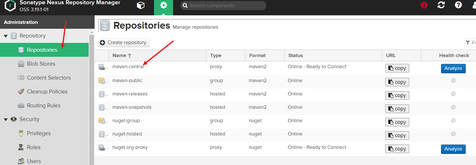Click the Filter funnel icon
The image size is (476, 165).
(x=468, y=43)
